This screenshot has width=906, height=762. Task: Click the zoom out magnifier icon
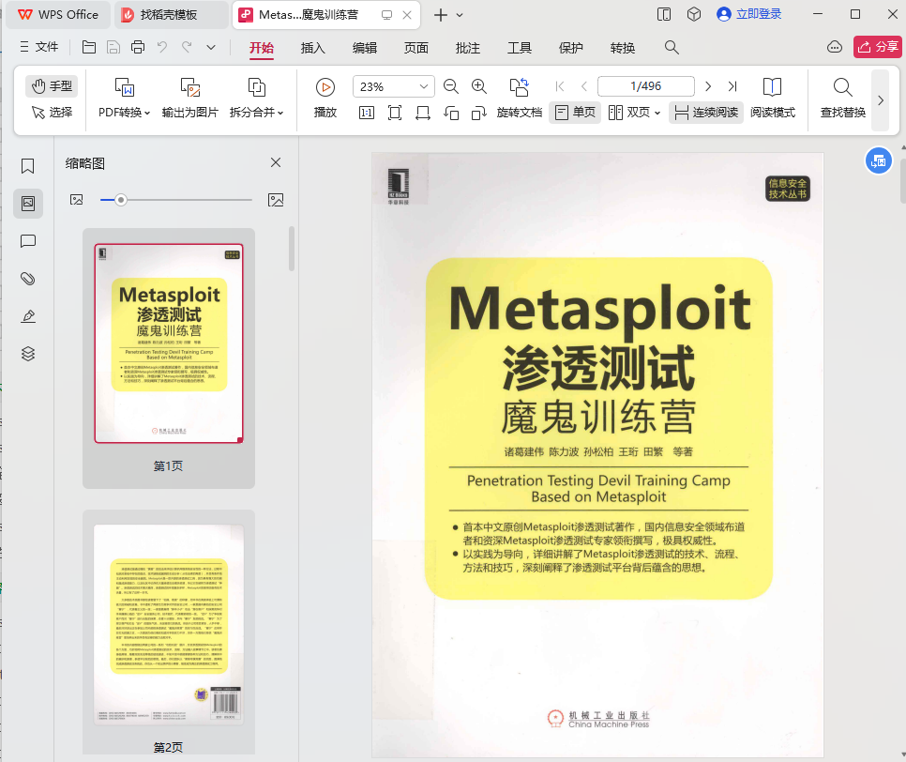pos(451,86)
